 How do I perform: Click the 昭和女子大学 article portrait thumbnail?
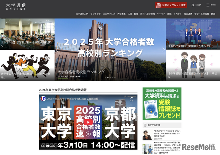tap(147, 135)
